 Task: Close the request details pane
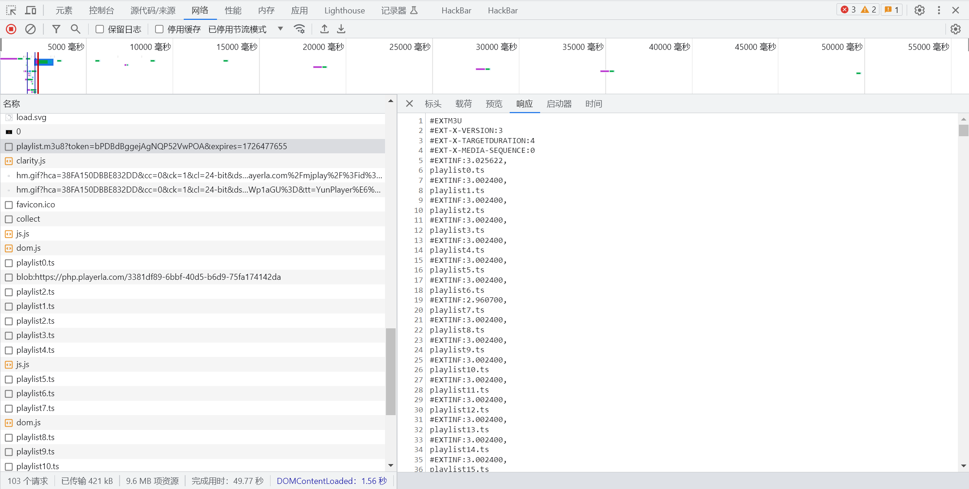click(x=409, y=104)
